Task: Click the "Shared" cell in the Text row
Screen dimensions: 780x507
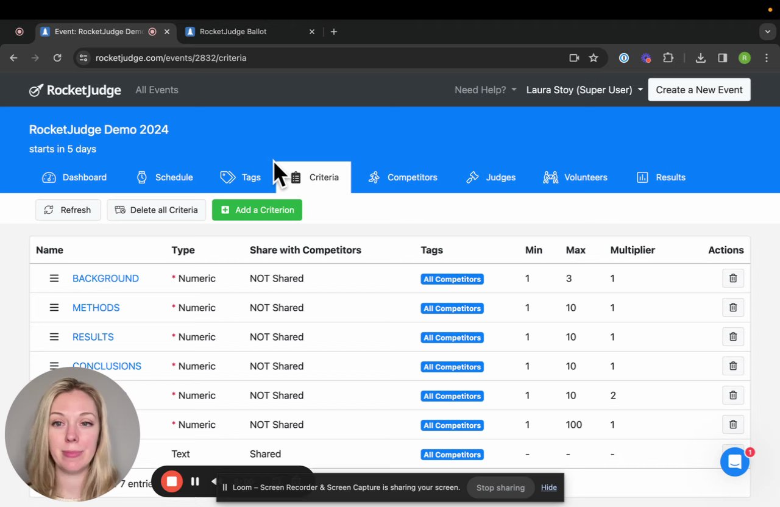Action: (265, 454)
